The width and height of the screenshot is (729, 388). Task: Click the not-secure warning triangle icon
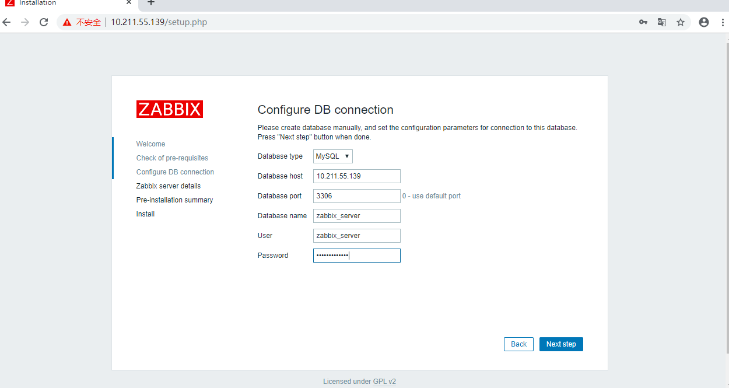coord(67,22)
